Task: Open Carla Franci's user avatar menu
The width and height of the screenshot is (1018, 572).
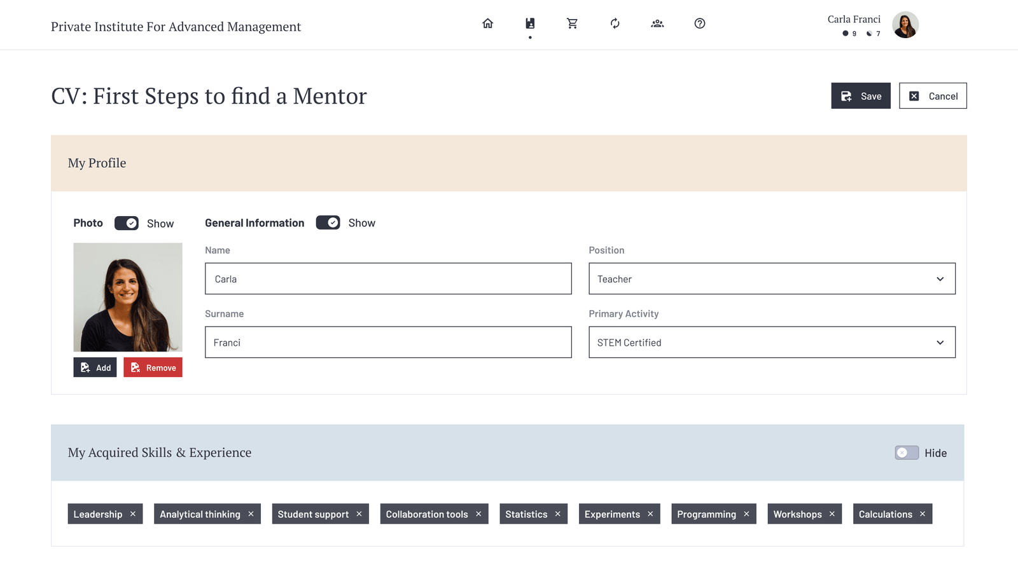Action: tap(905, 25)
